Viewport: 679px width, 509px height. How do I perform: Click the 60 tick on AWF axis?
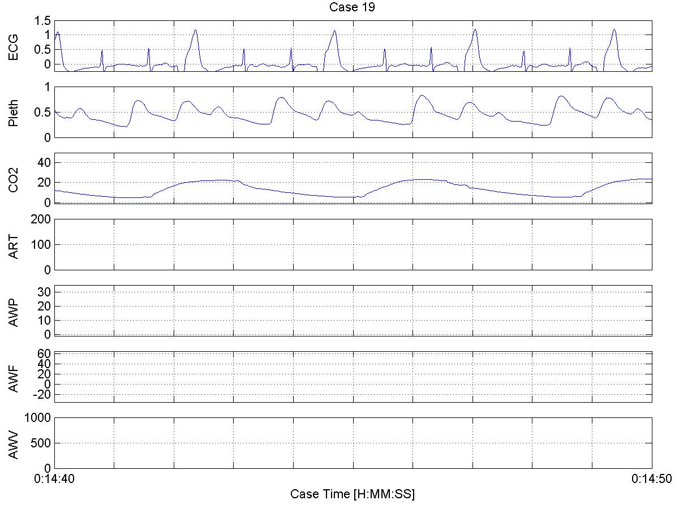point(45,354)
